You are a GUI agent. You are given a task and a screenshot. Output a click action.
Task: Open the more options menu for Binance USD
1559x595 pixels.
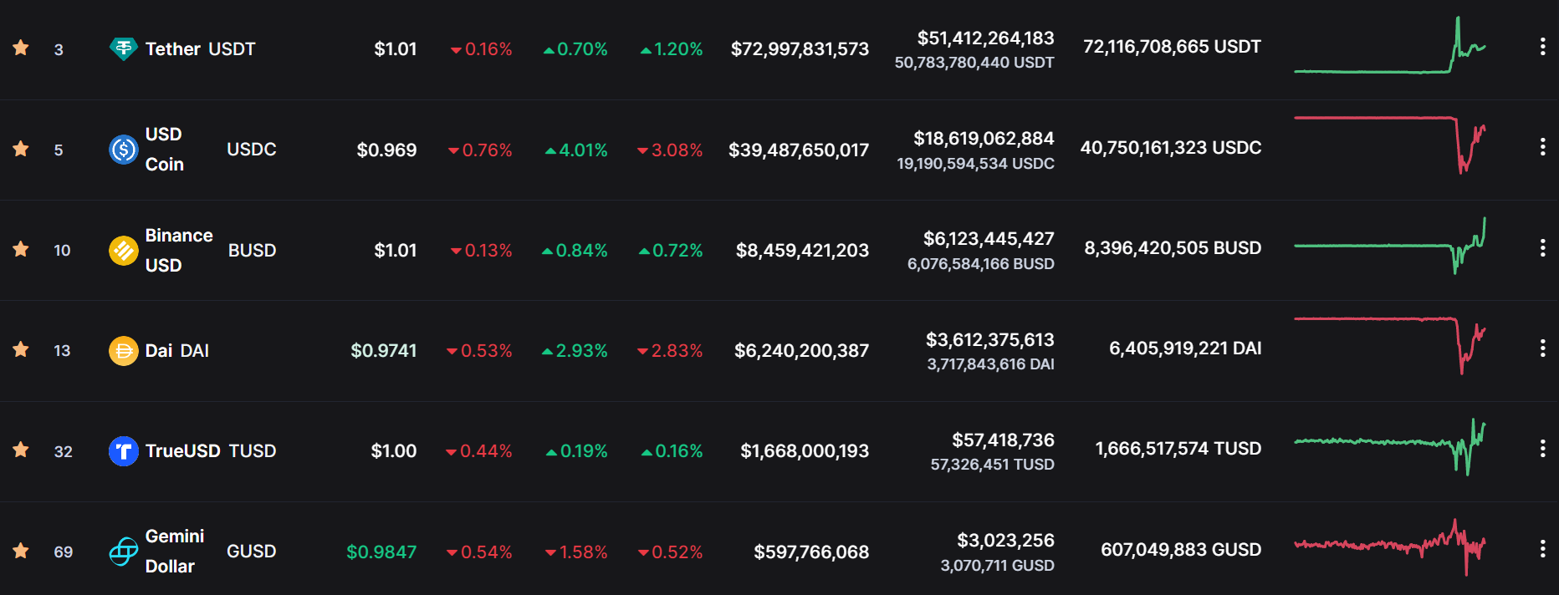coord(1542,247)
